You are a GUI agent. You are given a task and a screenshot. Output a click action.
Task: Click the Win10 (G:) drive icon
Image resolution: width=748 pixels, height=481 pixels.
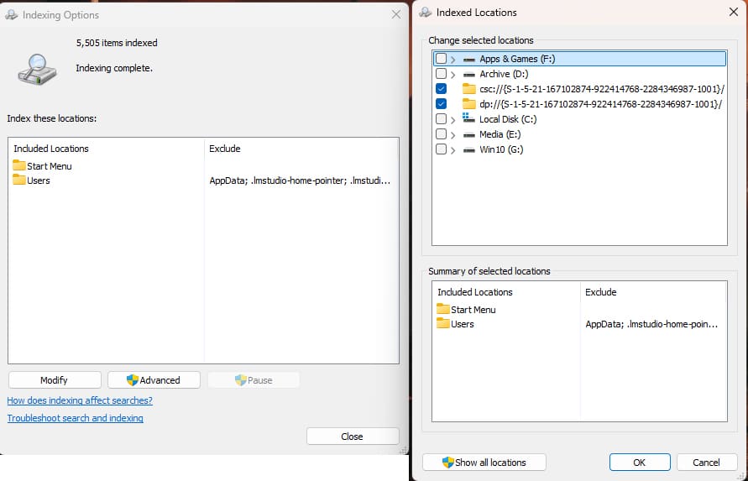(468, 149)
